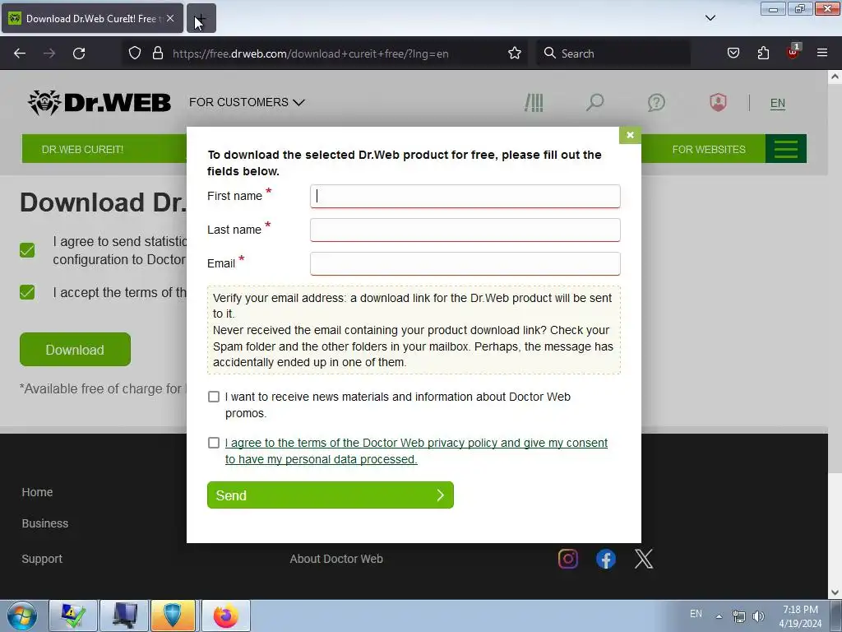Open the Facebook social icon
842x632 pixels.
606,559
